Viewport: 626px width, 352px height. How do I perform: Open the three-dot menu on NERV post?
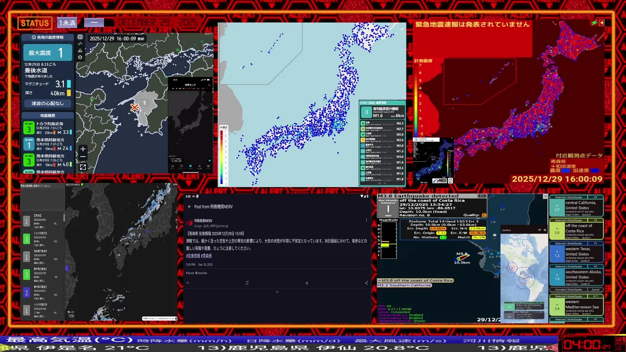coord(367,220)
